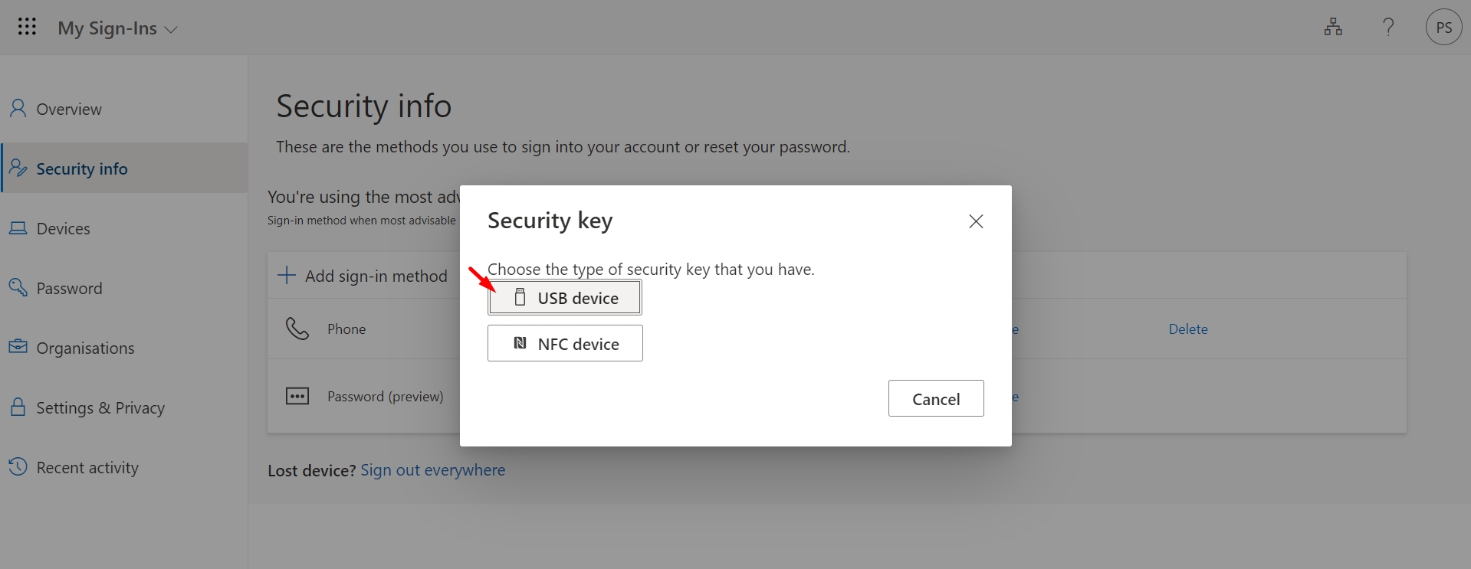Choose NFC device security key
Viewport: 1471px width, 569px height.
565,344
